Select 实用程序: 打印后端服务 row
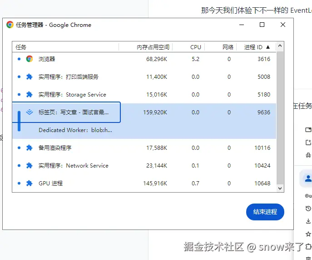 pyautogui.click(x=144, y=77)
